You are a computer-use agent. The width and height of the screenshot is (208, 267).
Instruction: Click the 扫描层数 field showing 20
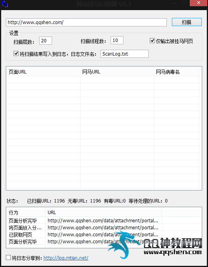45,40
